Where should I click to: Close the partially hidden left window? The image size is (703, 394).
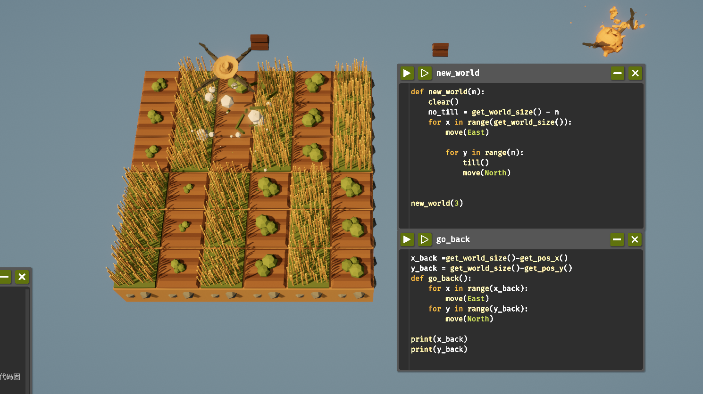22,277
